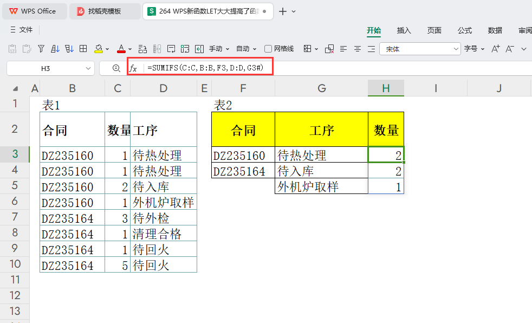The width and height of the screenshot is (532, 323).
Task: Decrease font size with A- icon
Action: point(510,49)
